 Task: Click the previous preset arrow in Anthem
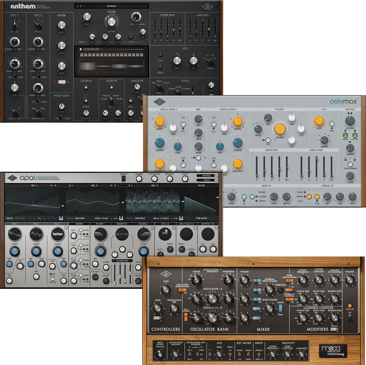(77, 6)
